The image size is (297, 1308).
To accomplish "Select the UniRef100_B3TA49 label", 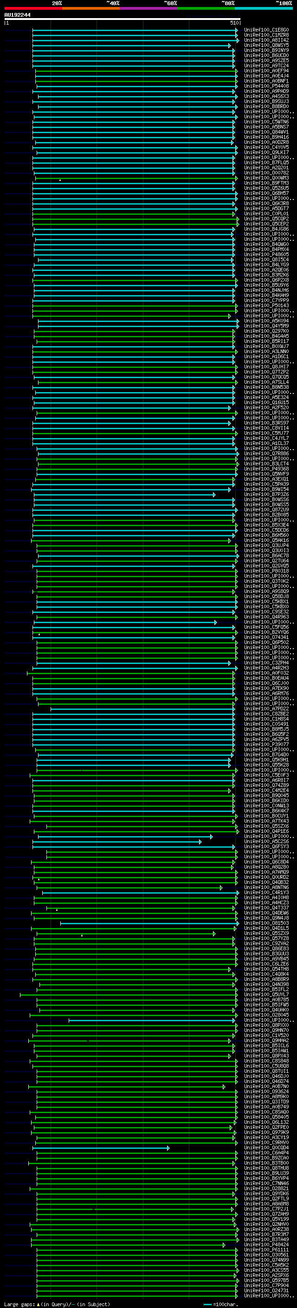I will 266,1239.
